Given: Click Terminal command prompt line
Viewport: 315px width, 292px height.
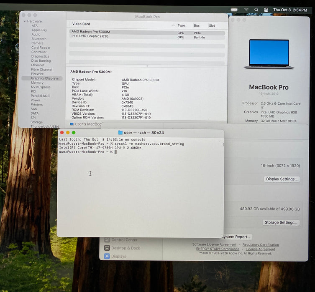Looking at the screenshot, I should coord(87,152).
